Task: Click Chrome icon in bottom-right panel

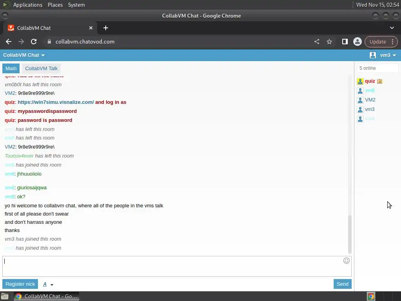Action: coord(371,296)
